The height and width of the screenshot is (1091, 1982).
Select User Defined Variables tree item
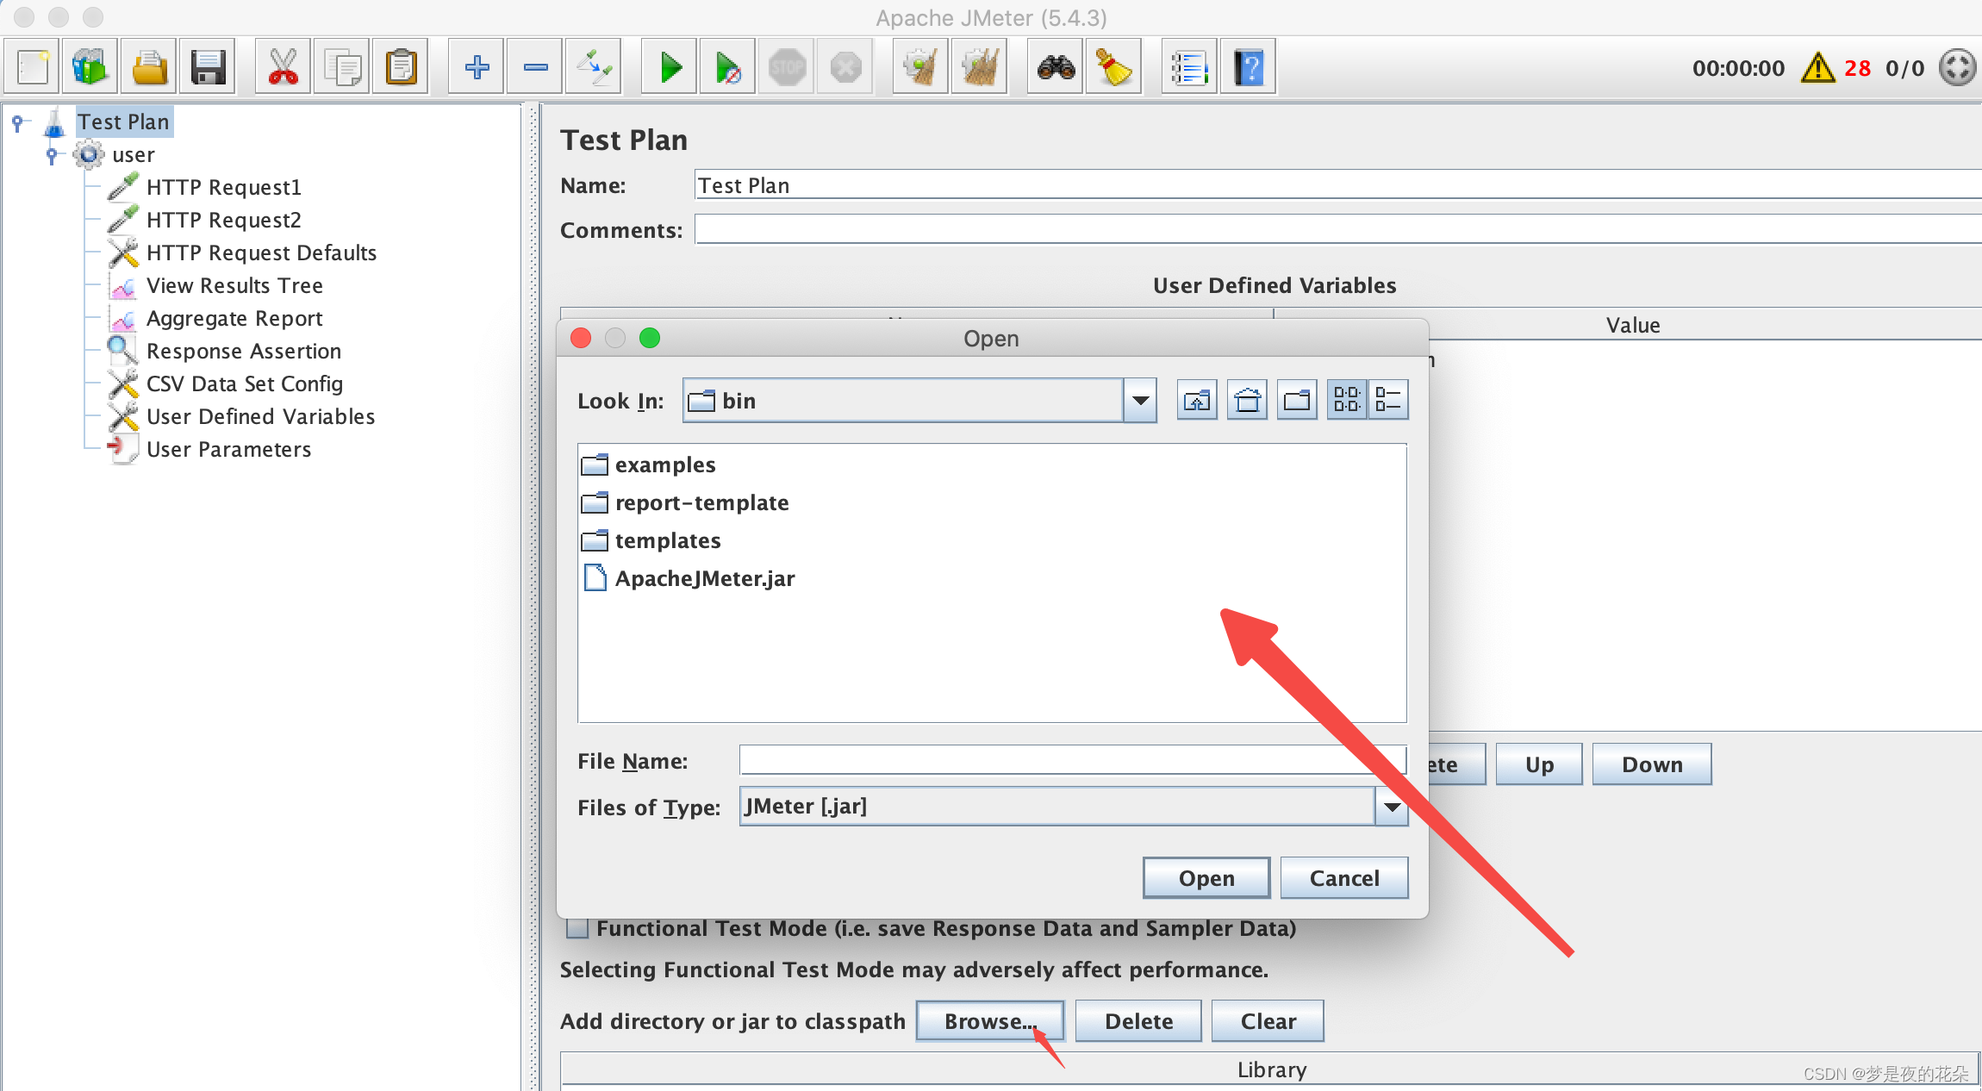[x=260, y=416]
